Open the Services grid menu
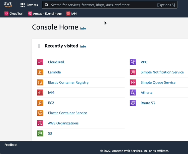 (x=29, y=5)
